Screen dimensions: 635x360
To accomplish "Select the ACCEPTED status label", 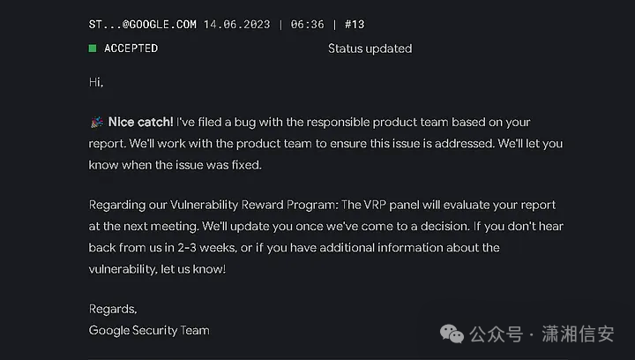I will (131, 49).
